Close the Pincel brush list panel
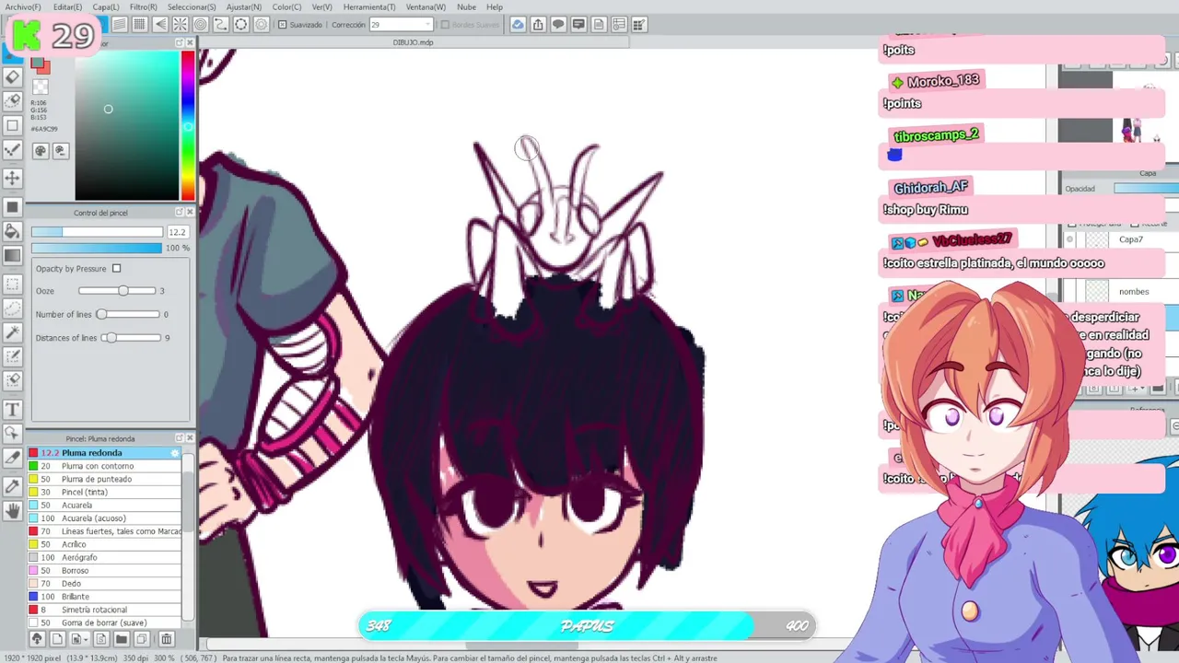The width and height of the screenshot is (1179, 663). click(190, 438)
